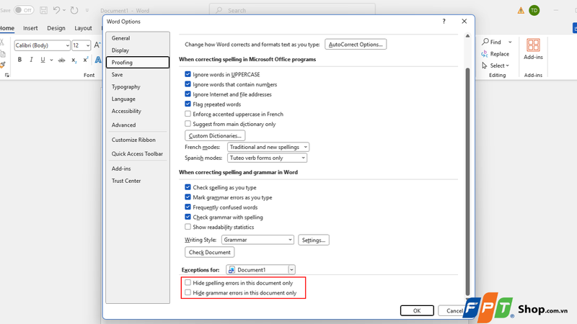The height and width of the screenshot is (324, 577).
Task: Uncheck Flag repeated words
Action: [x=188, y=104]
